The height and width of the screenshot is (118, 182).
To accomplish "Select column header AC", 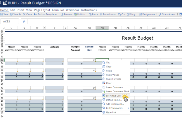I will click(102, 28).
